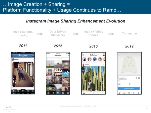Screen dimensions: 151x113
Task: Tap the profile icon in 2019 commerce screen
Action: pos(138,93)
